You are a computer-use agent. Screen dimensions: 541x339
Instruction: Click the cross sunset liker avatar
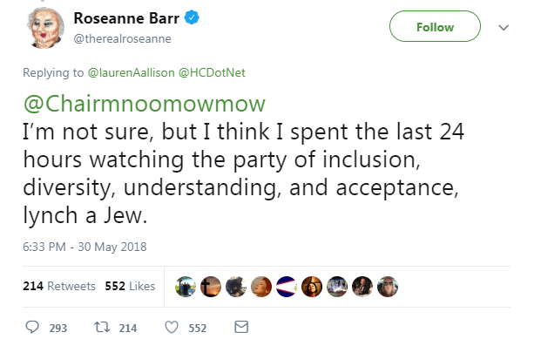[x=211, y=287]
